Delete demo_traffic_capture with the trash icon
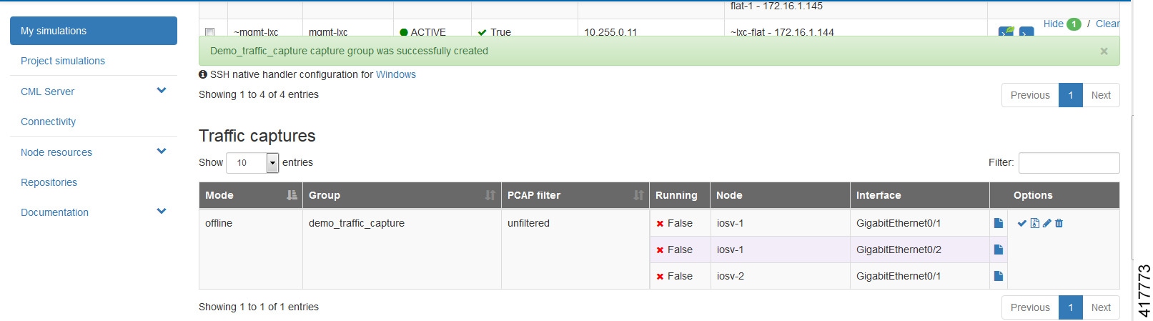Viewport: 1153px width, 321px height. (x=1059, y=223)
